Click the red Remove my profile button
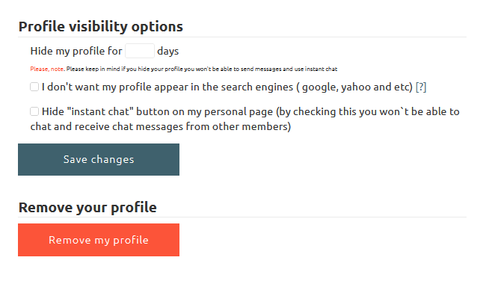Viewport: 489px width, 281px height. pyautogui.click(x=99, y=240)
